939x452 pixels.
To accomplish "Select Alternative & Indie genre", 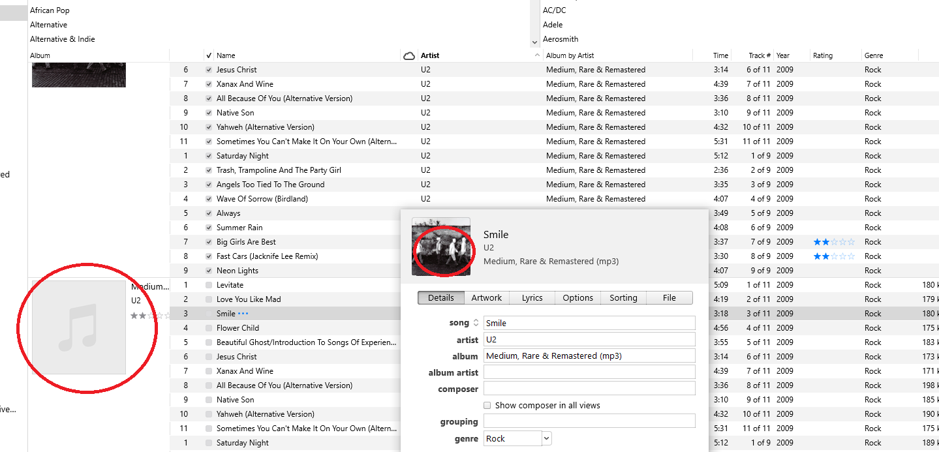I will click(x=63, y=39).
